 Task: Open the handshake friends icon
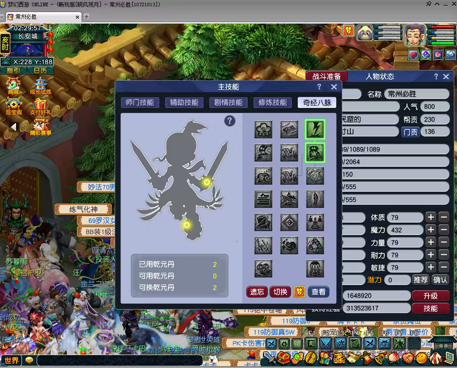click(408, 358)
